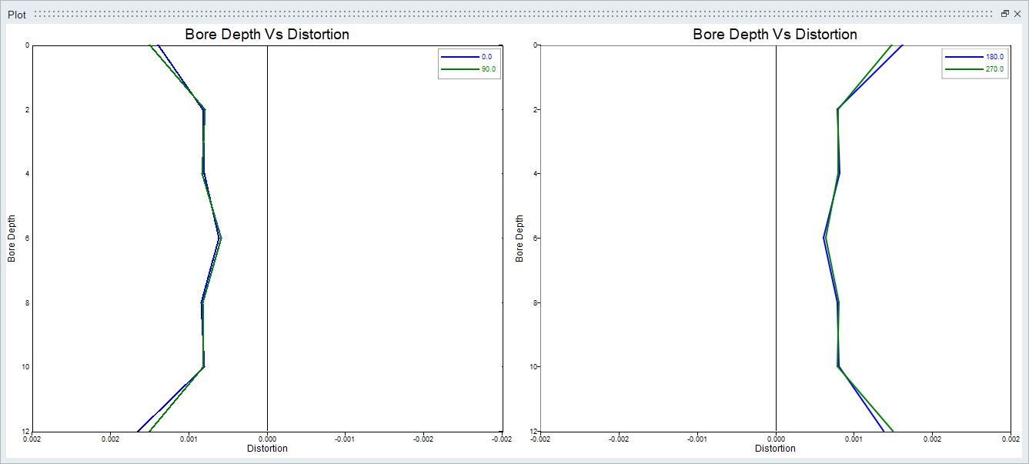The width and height of the screenshot is (1029, 464).
Task: Select the 180.0 legend entry in right plot
Action: coord(994,57)
